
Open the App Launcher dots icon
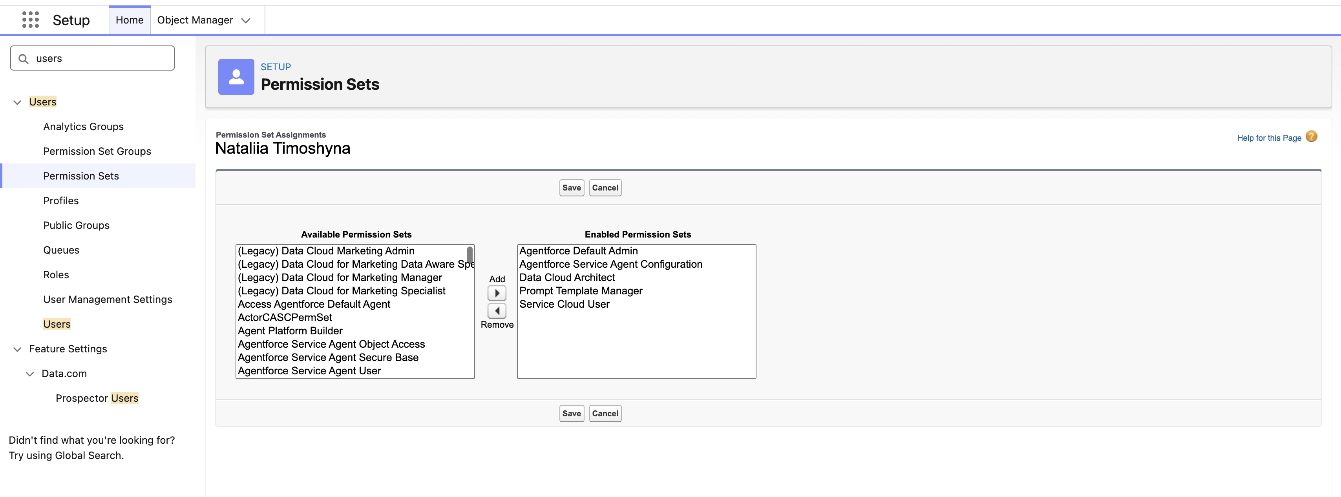pyautogui.click(x=31, y=20)
